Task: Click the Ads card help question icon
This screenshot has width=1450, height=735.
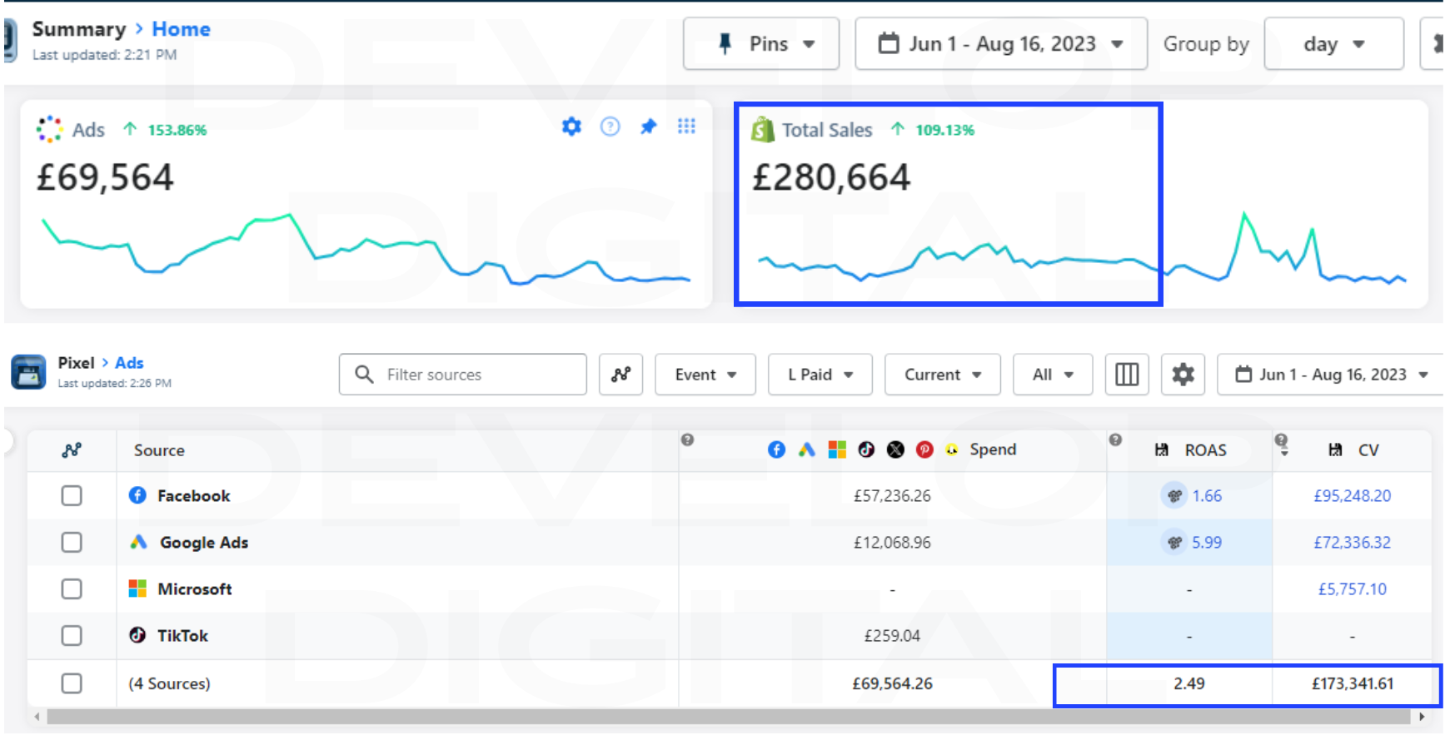Action: click(x=610, y=127)
